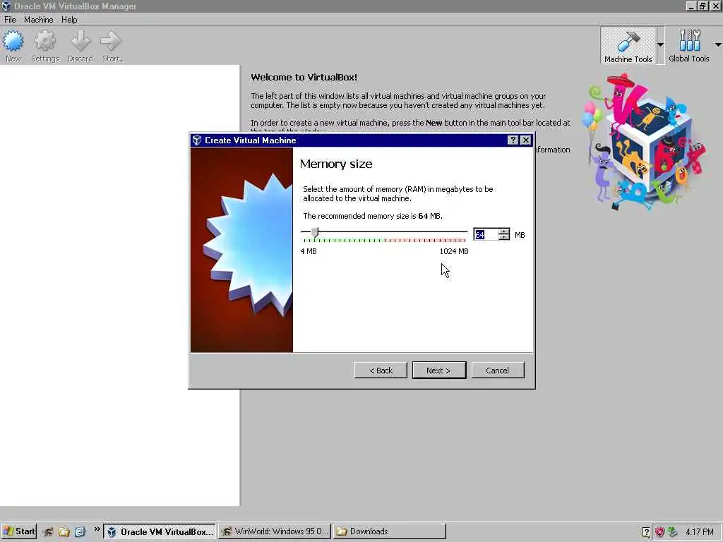The width and height of the screenshot is (723, 542).
Task: Restore down the VirtualBox Manager window
Action: (x=703, y=6)
